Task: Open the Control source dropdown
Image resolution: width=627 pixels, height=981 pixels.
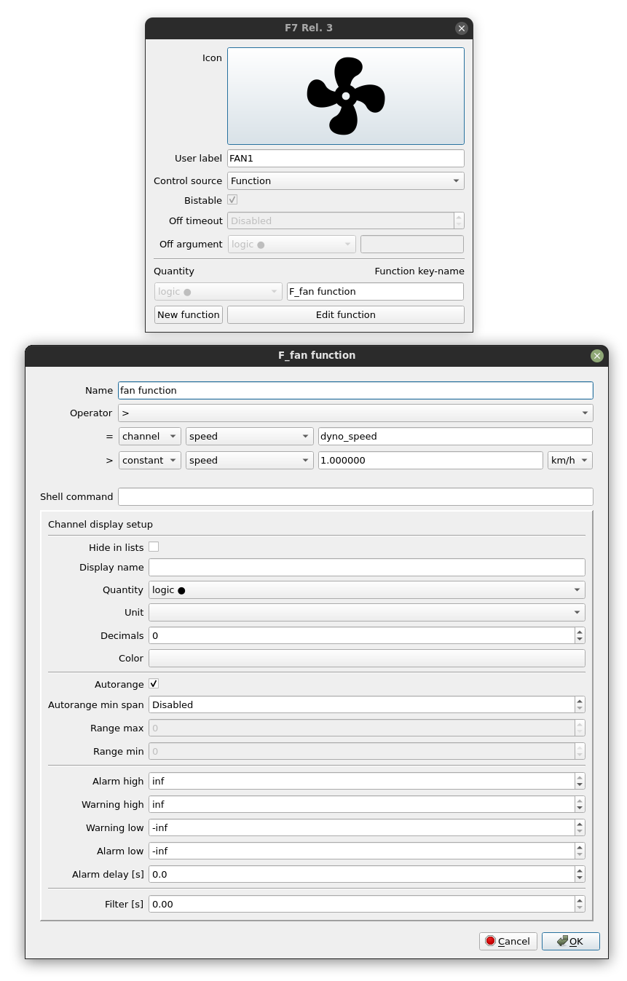Action: pyautogui.click(x=456, y=180)
